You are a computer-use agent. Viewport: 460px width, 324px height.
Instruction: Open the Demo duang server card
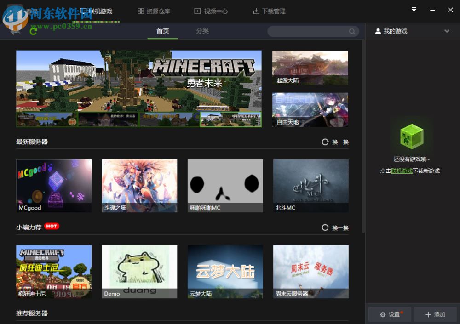click(x=139, y=272)
